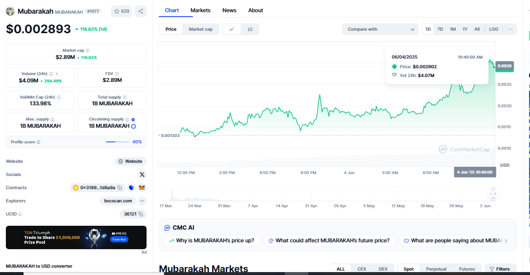The image size is (530, 275).
Task: Click the mini timeline overview chart
Action: pos(327,195)
